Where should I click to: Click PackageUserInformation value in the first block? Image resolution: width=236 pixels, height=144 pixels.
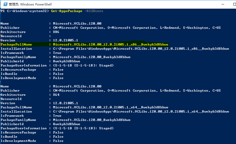point(83,65)
